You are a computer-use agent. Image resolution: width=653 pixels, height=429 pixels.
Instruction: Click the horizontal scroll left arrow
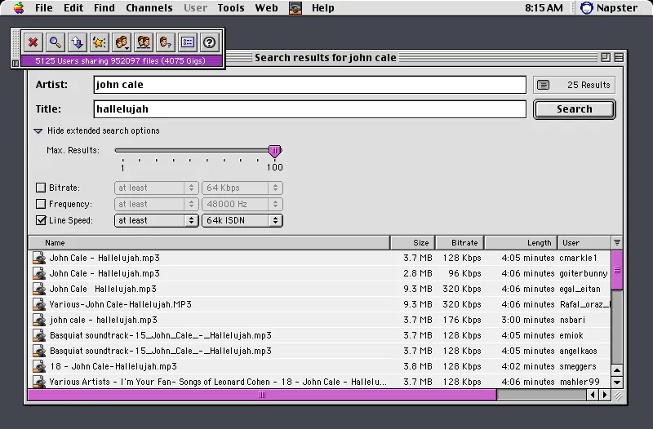pos(593,395)
